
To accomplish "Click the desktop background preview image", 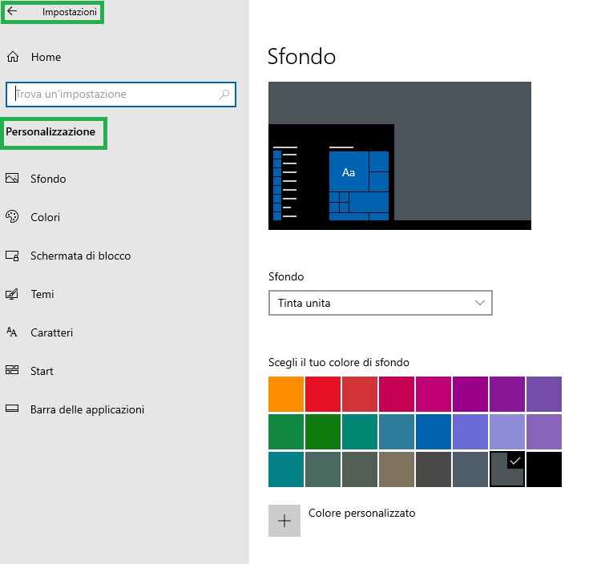I will click(x=400, y=155).
